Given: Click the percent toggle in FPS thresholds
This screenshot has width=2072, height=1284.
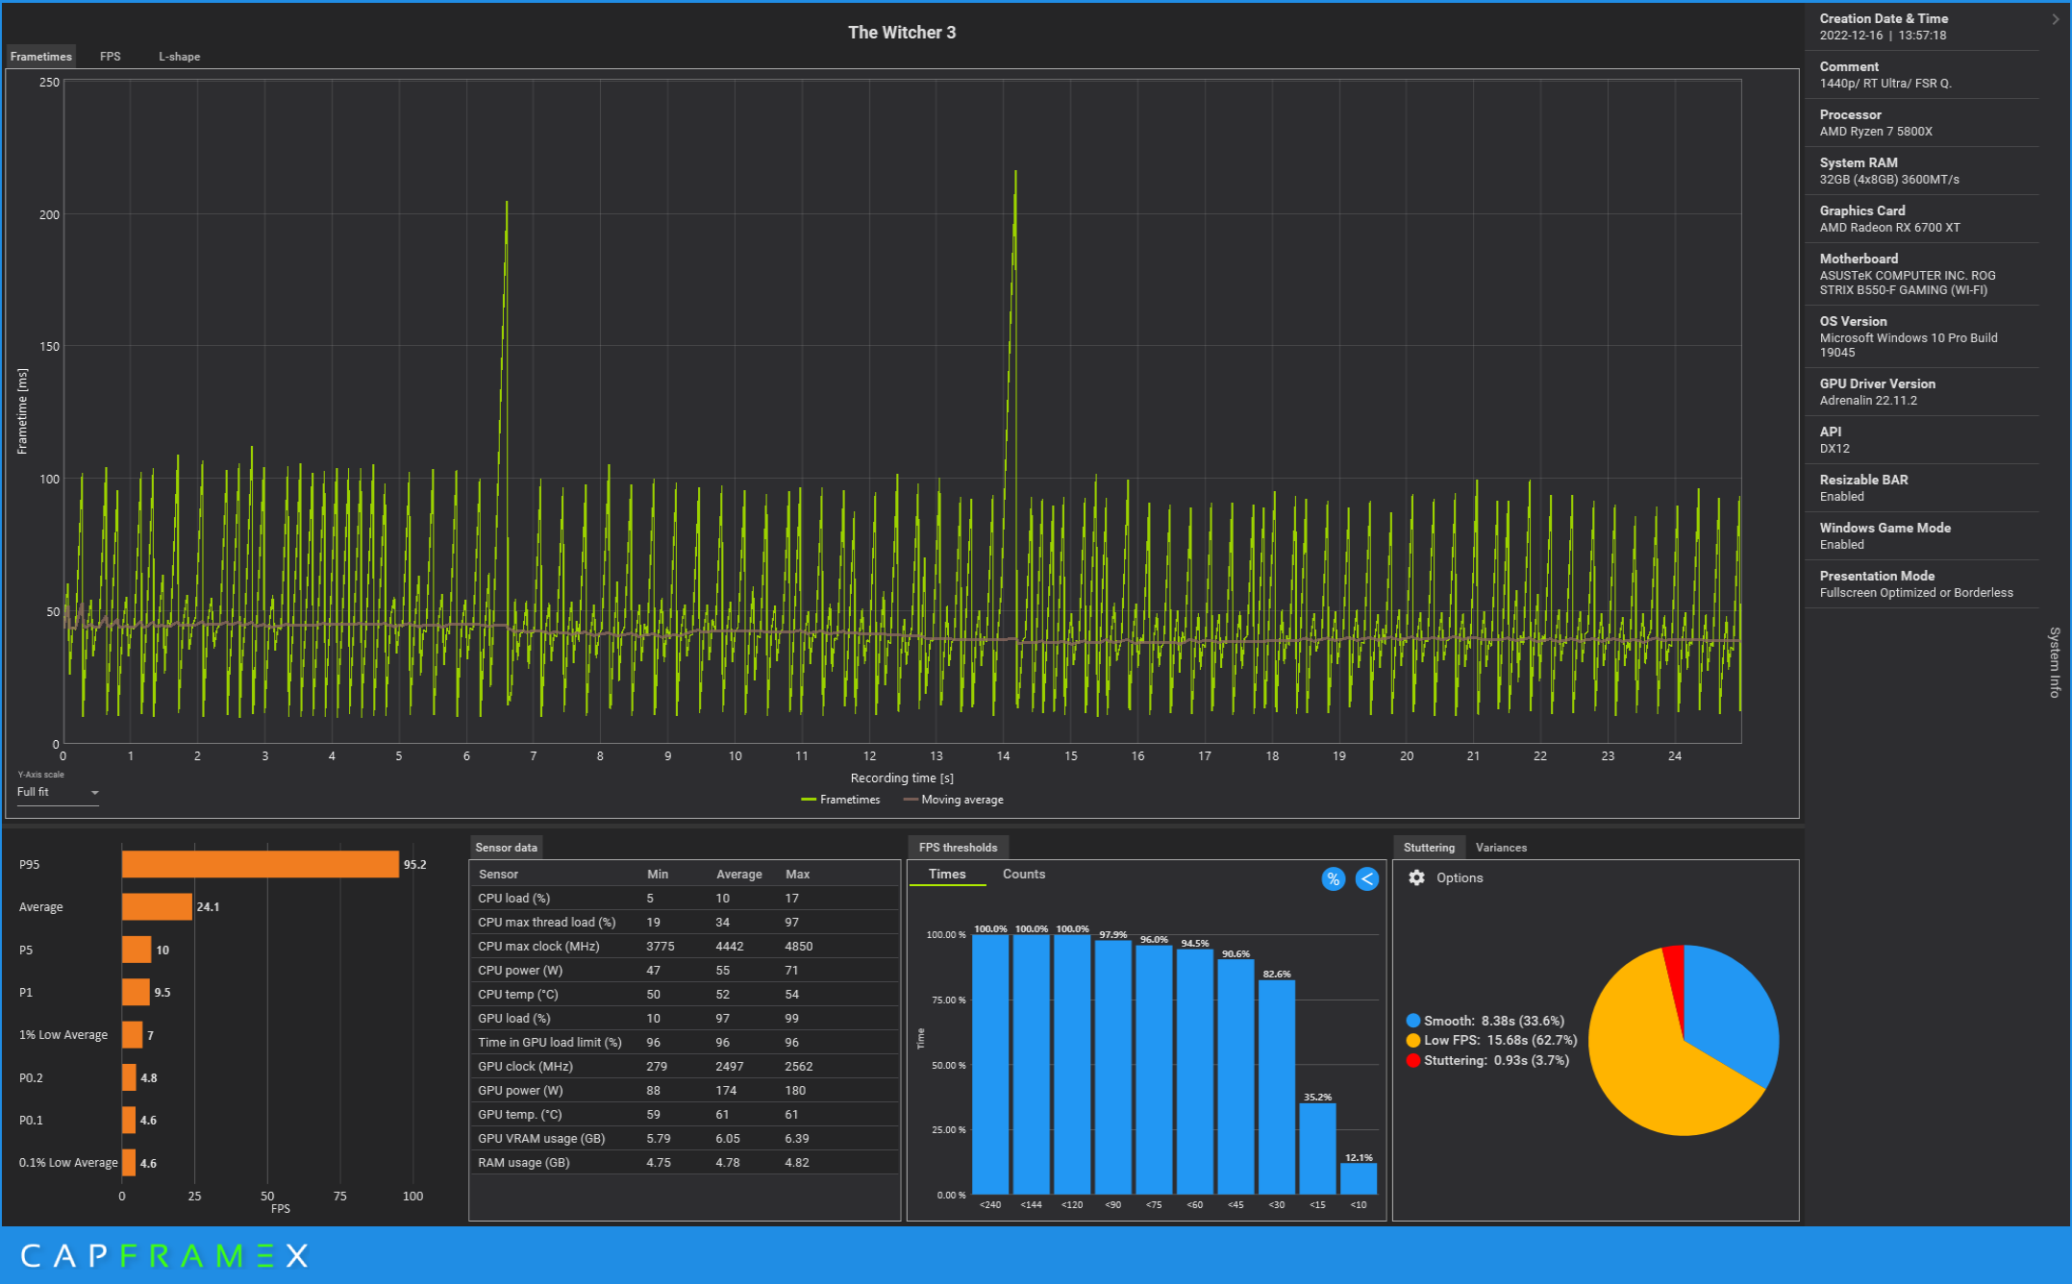Looking at the screenshot, I should coord(1333,878).
